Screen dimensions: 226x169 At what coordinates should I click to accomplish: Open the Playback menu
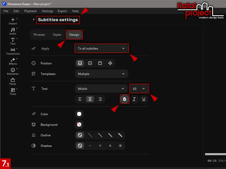(30, 11)
